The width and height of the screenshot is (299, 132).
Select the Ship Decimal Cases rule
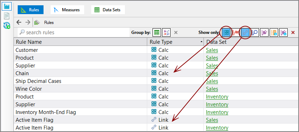(156, 81)
